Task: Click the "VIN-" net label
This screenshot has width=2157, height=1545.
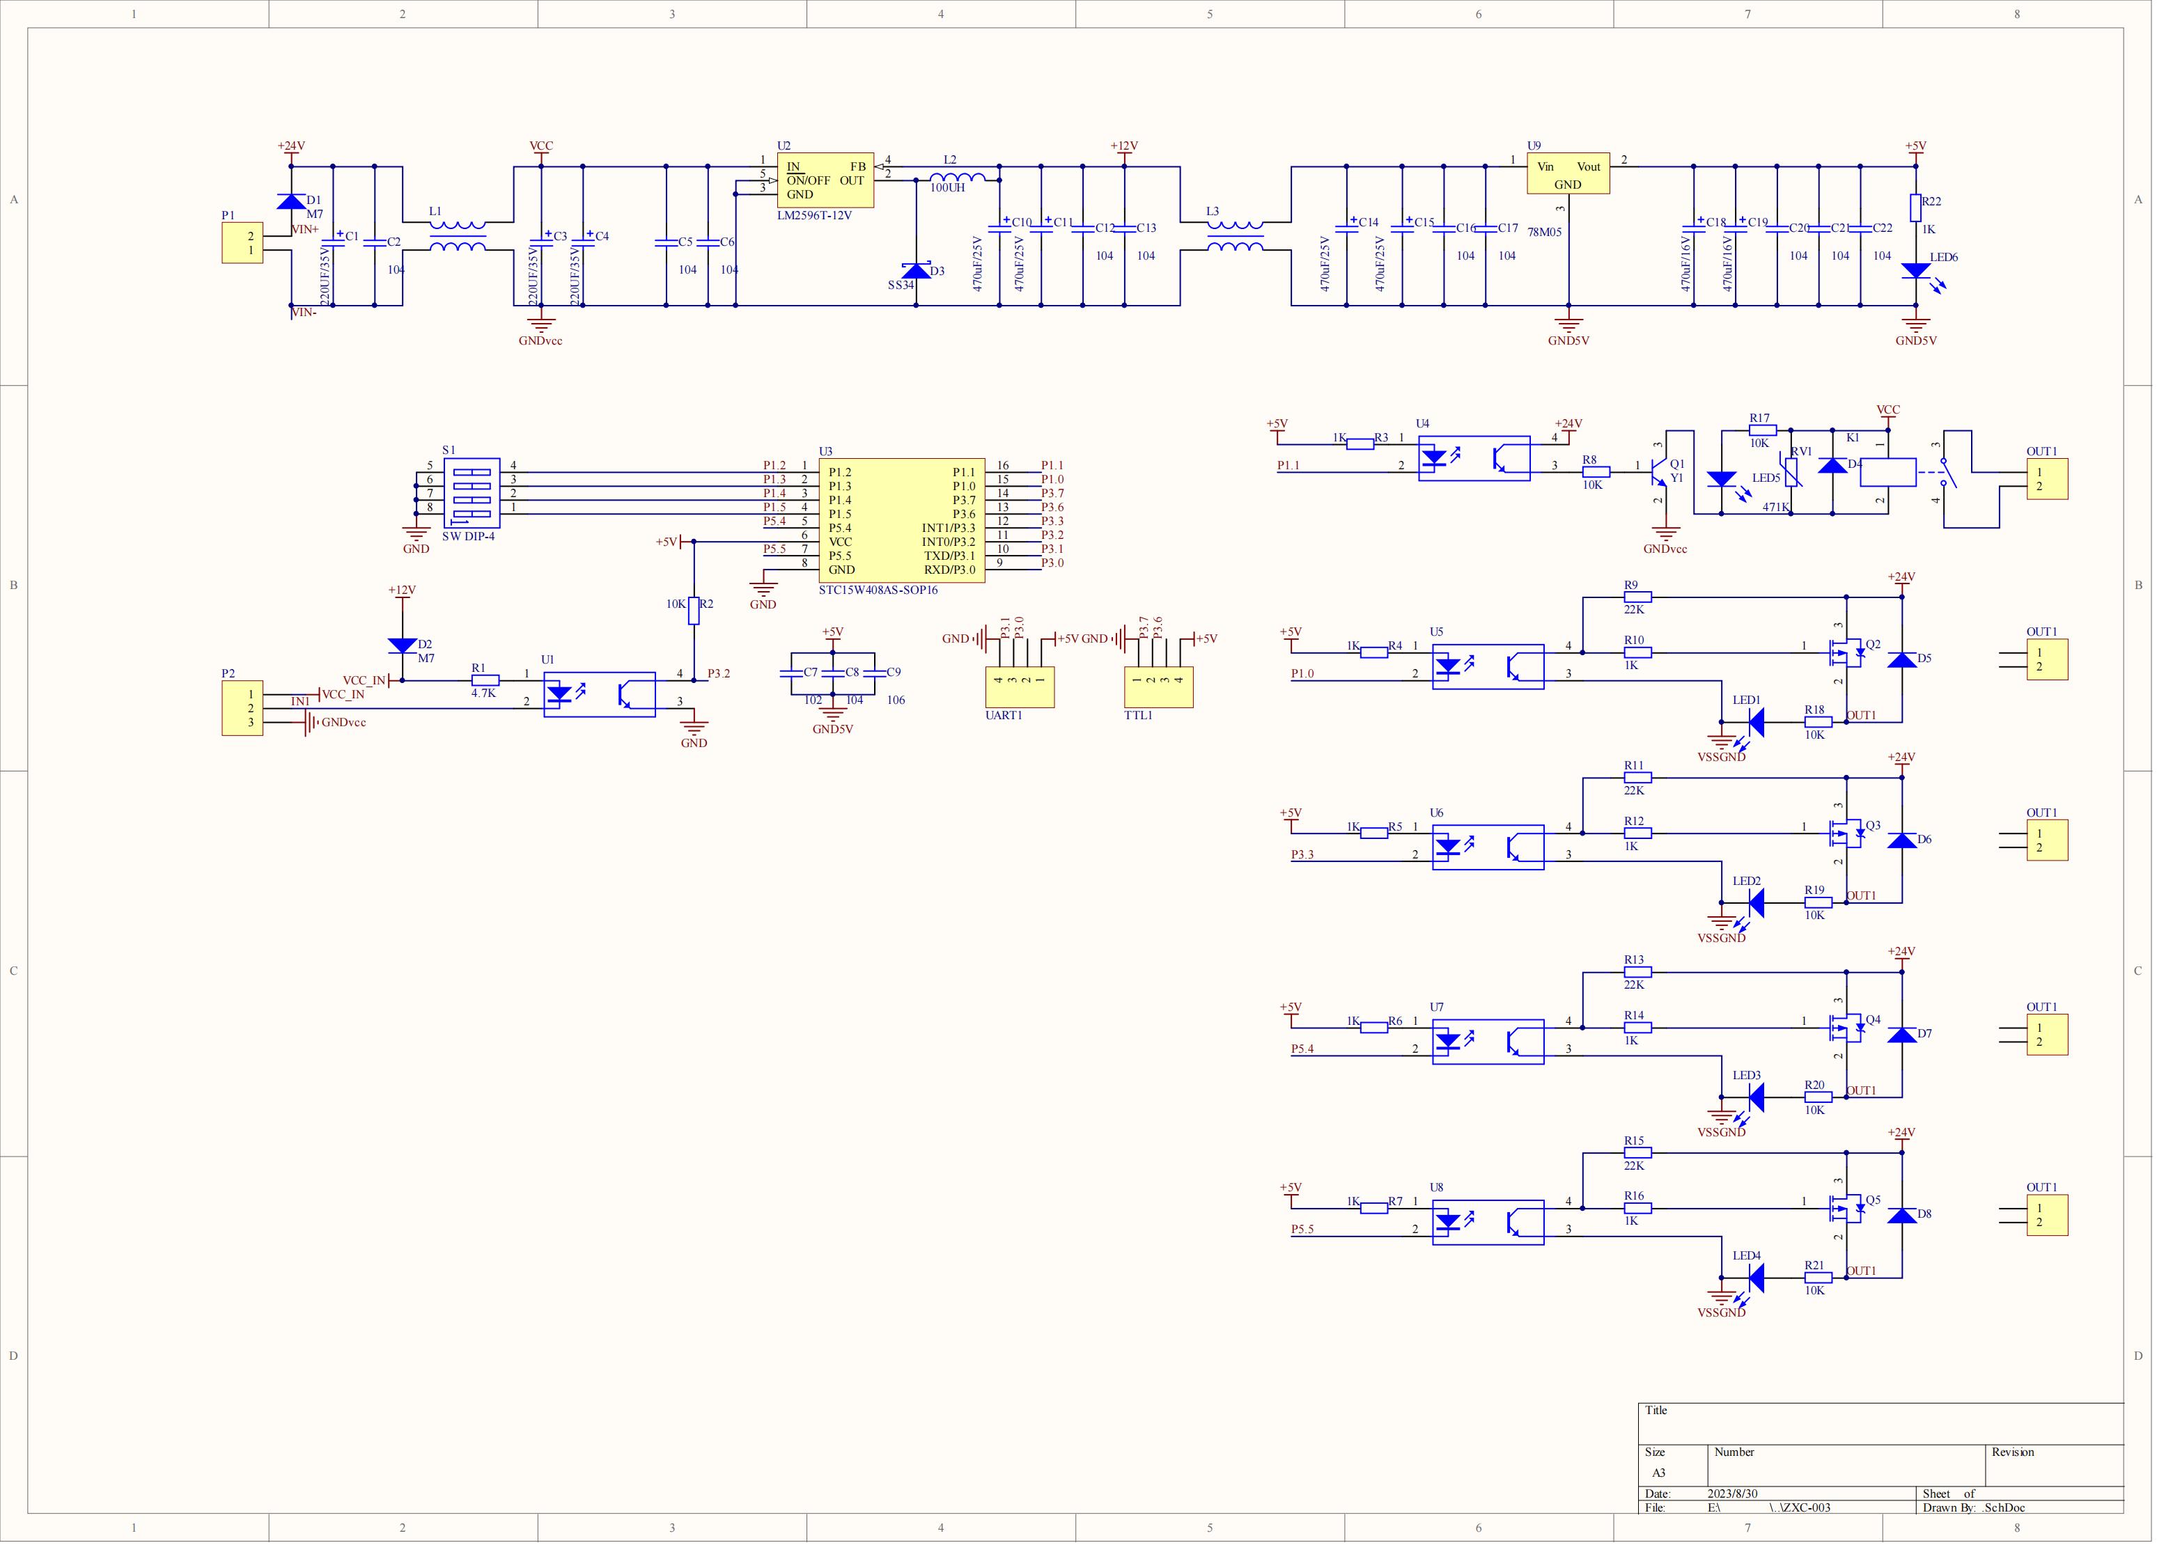Action: (304, 312)
